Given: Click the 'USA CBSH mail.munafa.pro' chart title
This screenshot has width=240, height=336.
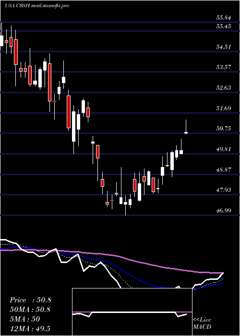Looking at the screenshot, I should [x=36, y=6].
